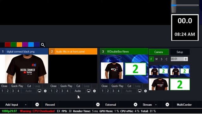Screen dimensions: 202x114
Task: Select the green color category swatch
Action: tap(14, 45)
